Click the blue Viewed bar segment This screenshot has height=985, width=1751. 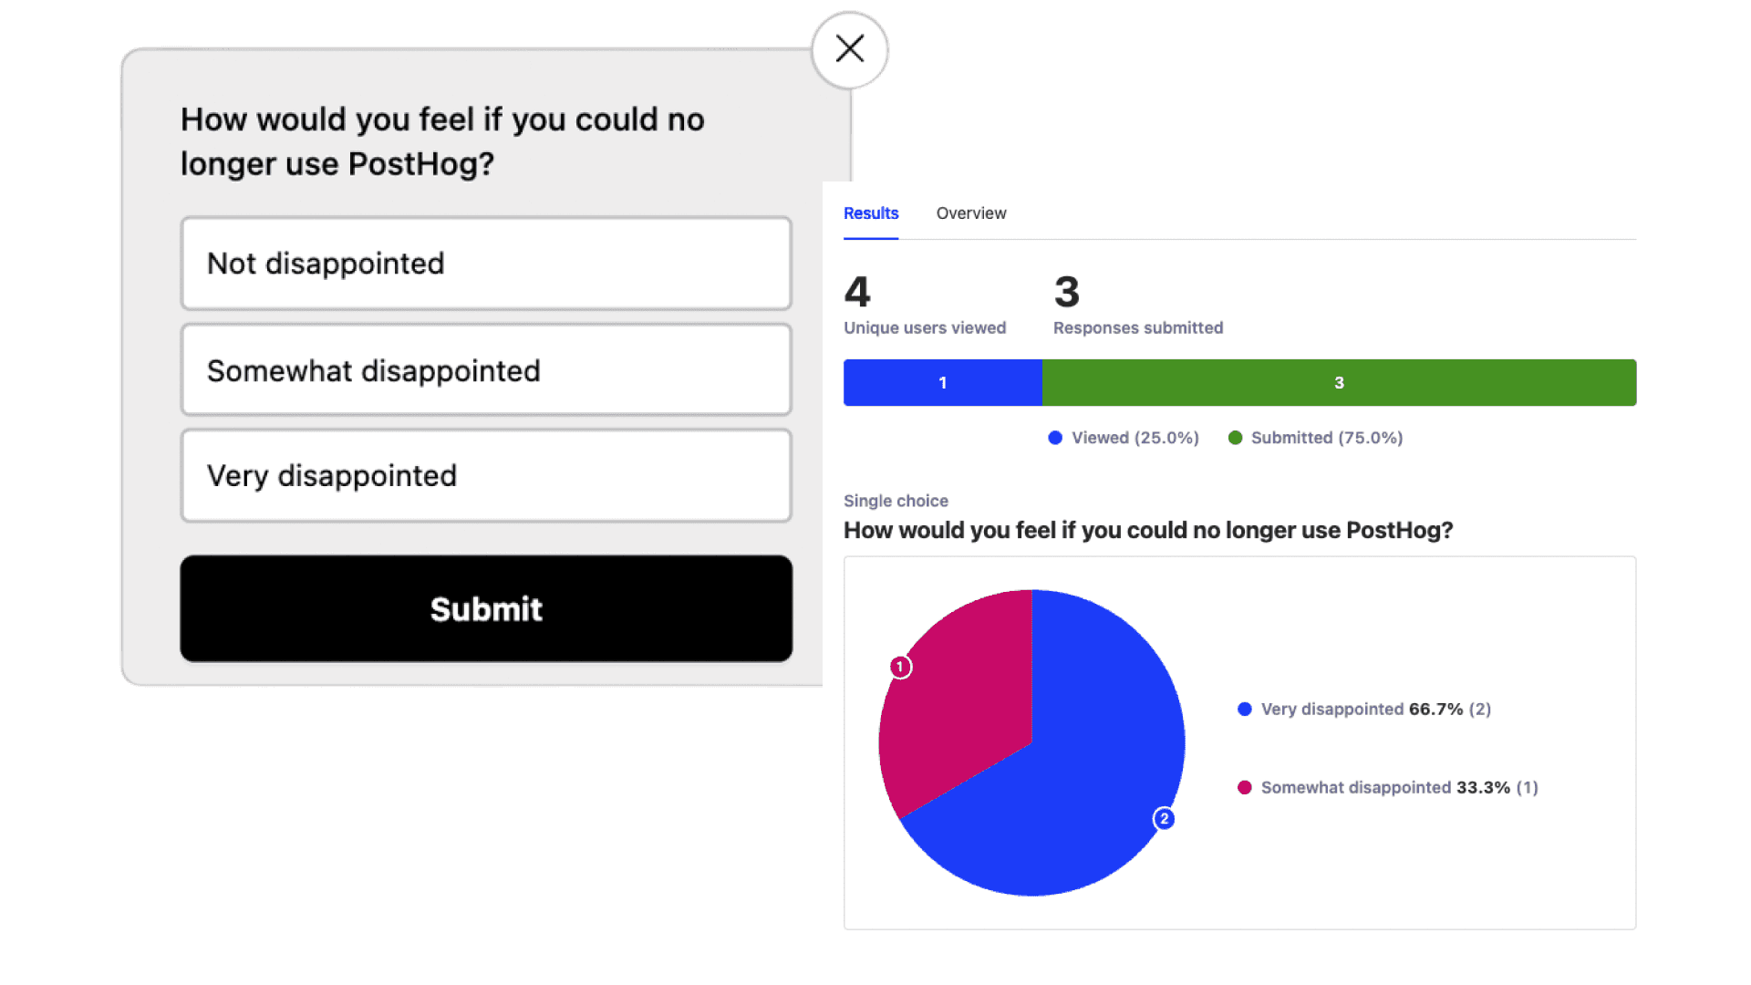pos(942,383)
